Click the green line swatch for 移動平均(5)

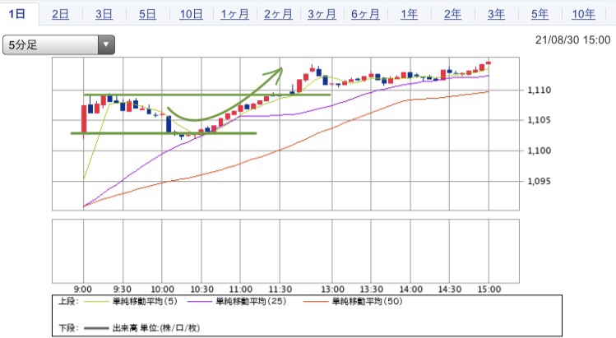[95, 302]
